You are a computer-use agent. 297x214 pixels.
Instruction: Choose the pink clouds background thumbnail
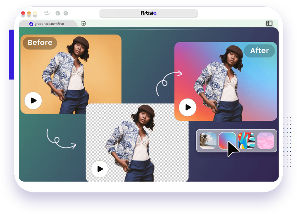coord(266,141)
